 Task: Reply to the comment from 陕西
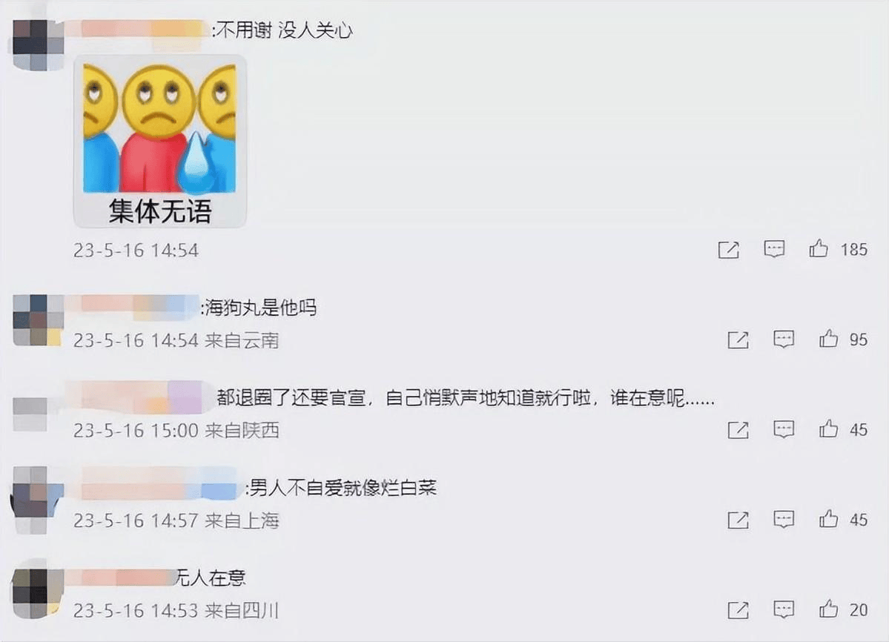coord(784,429)
